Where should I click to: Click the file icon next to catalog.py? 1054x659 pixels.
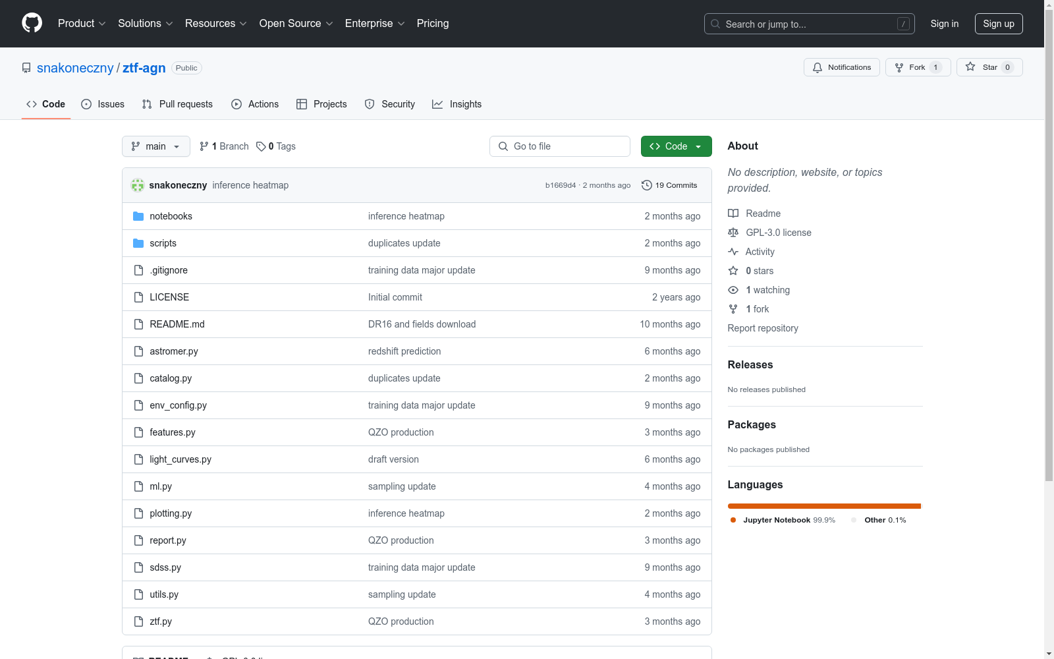coord(138,378)
